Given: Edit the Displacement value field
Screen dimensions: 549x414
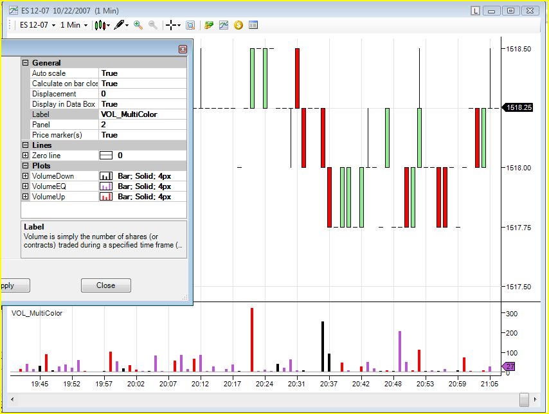Looking at the screenshot, I should click(143, 94).
